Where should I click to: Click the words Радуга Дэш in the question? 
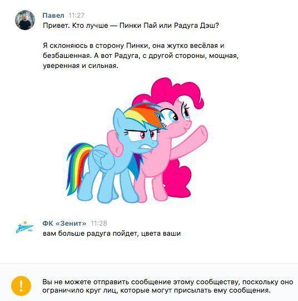(196, 26)
